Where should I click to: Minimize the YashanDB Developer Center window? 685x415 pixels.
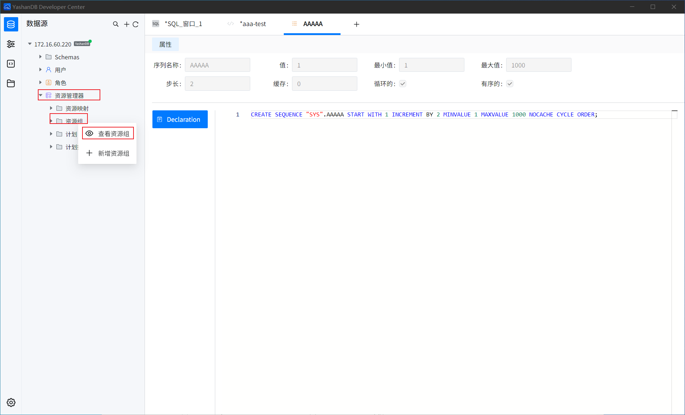coord(632,7)
